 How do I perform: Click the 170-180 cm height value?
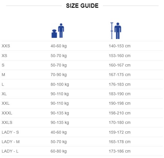120,122
